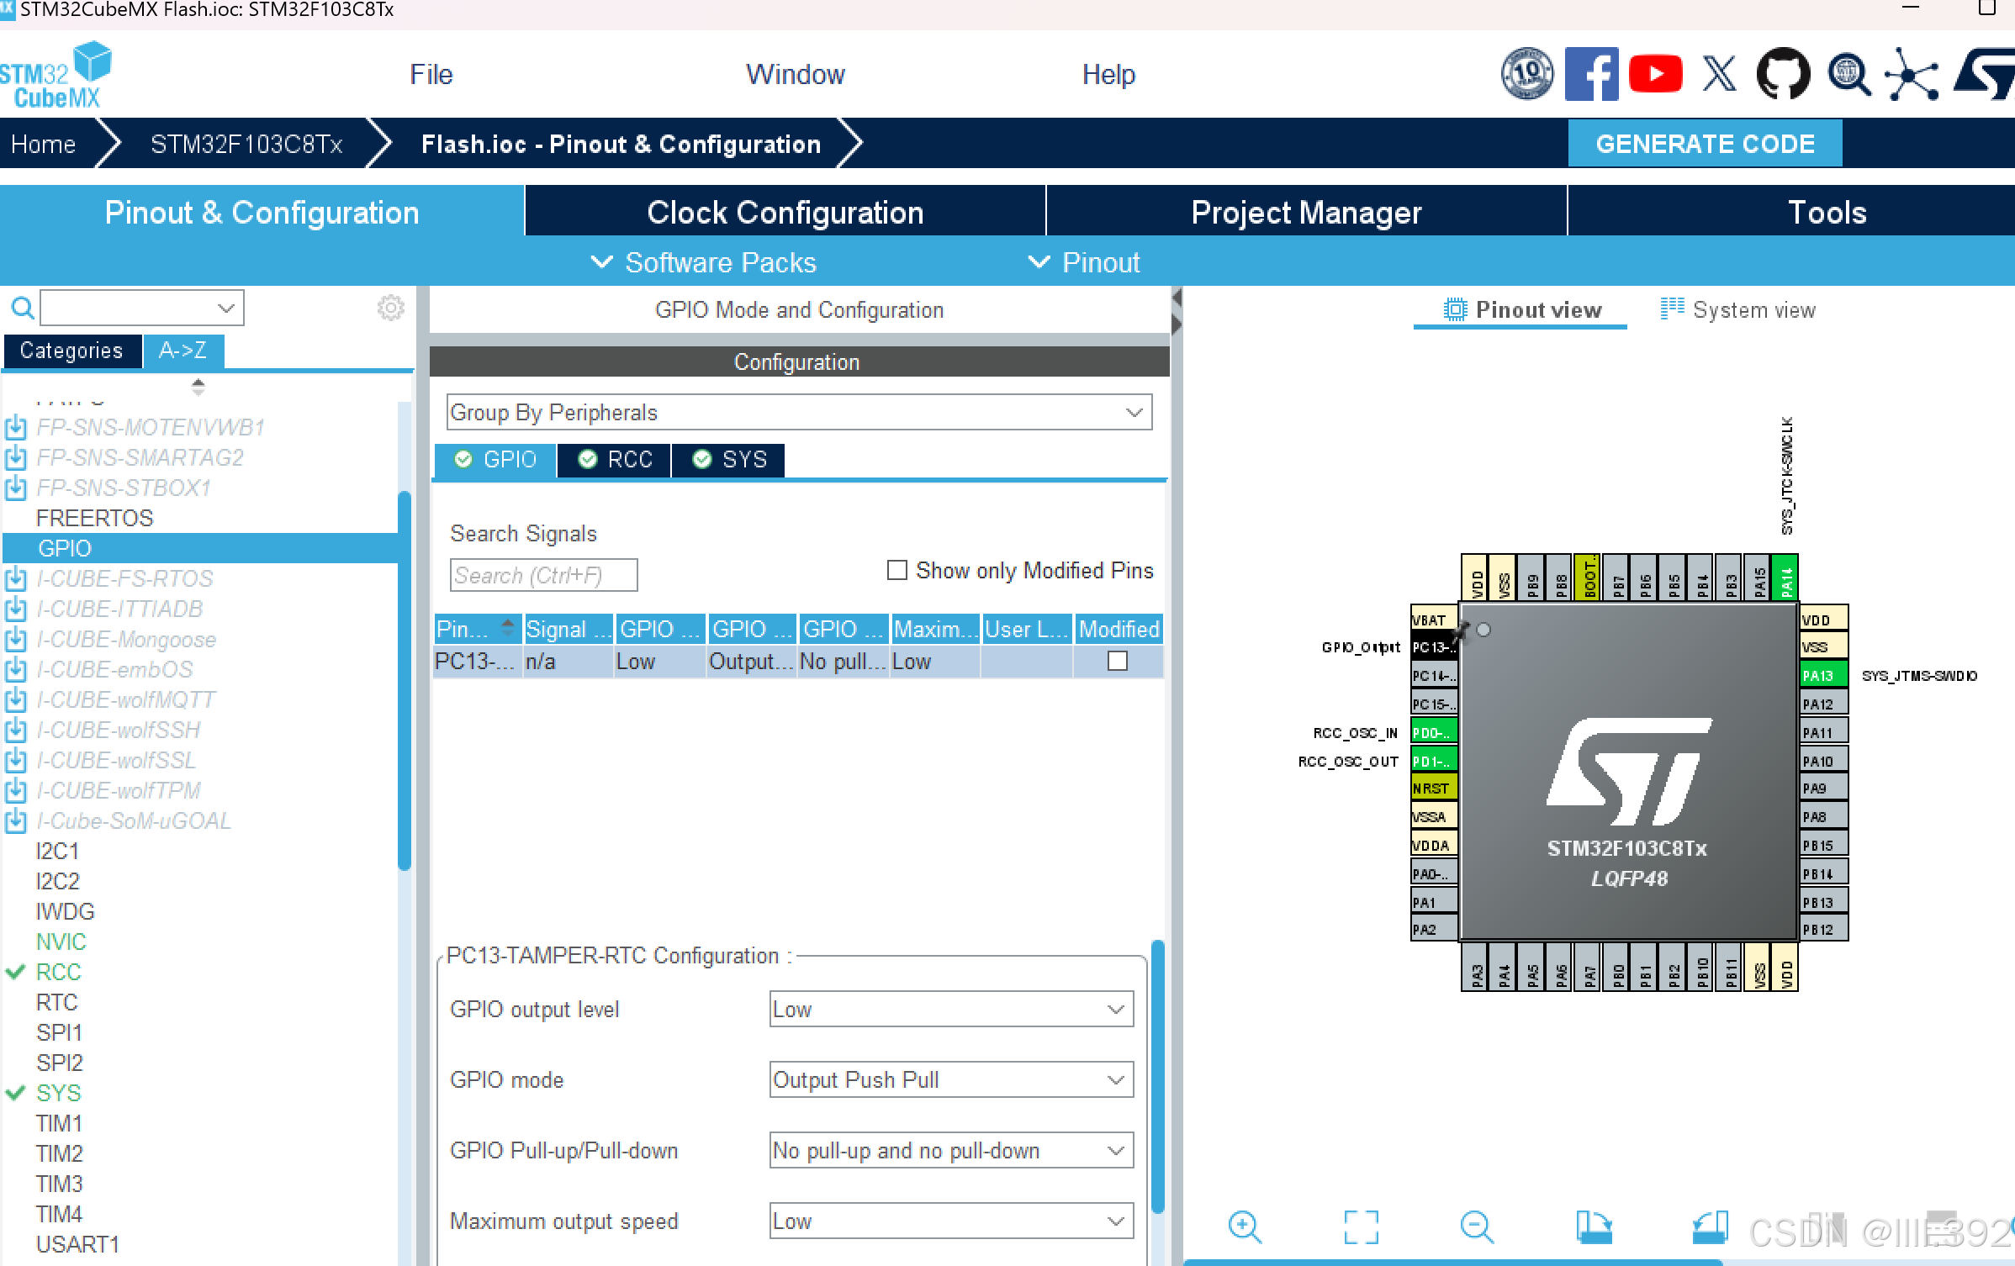Download the FP-SNS-MOTENVWB1 pack
The height and width of the screenshot is (1266, 2015).
(15, 428)
